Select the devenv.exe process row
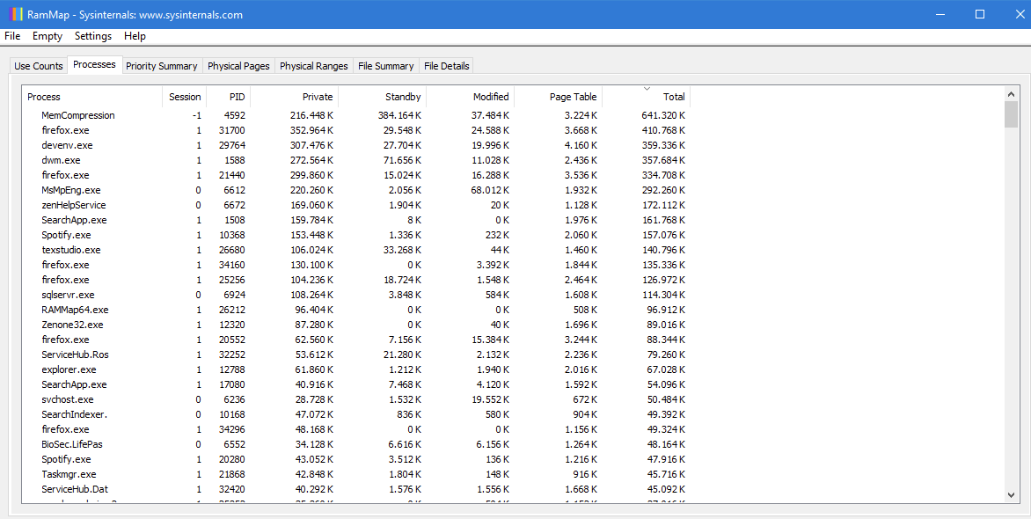The height and width of the screenshot is (519, 1031). tap(355, 145)
